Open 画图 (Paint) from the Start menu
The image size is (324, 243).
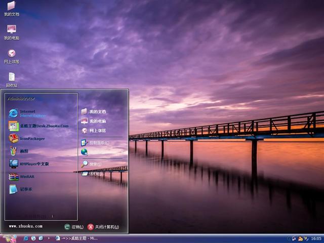pyautogui.click(x=24, y=151)
